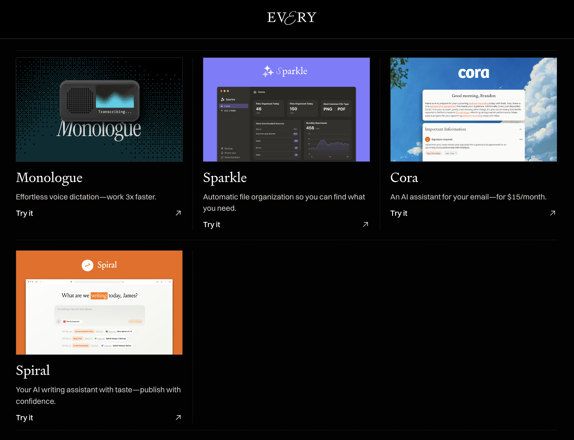Click the arrow icon beside Sparkle's Try it

point(365,224)
